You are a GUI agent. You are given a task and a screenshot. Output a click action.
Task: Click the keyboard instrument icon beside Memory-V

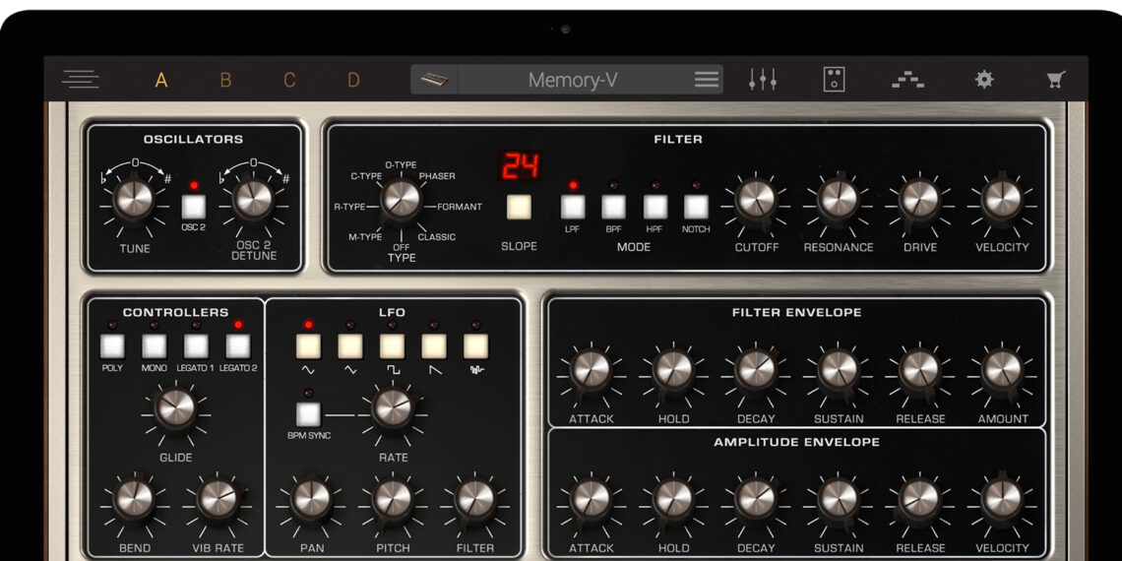(x=434, y=80)
